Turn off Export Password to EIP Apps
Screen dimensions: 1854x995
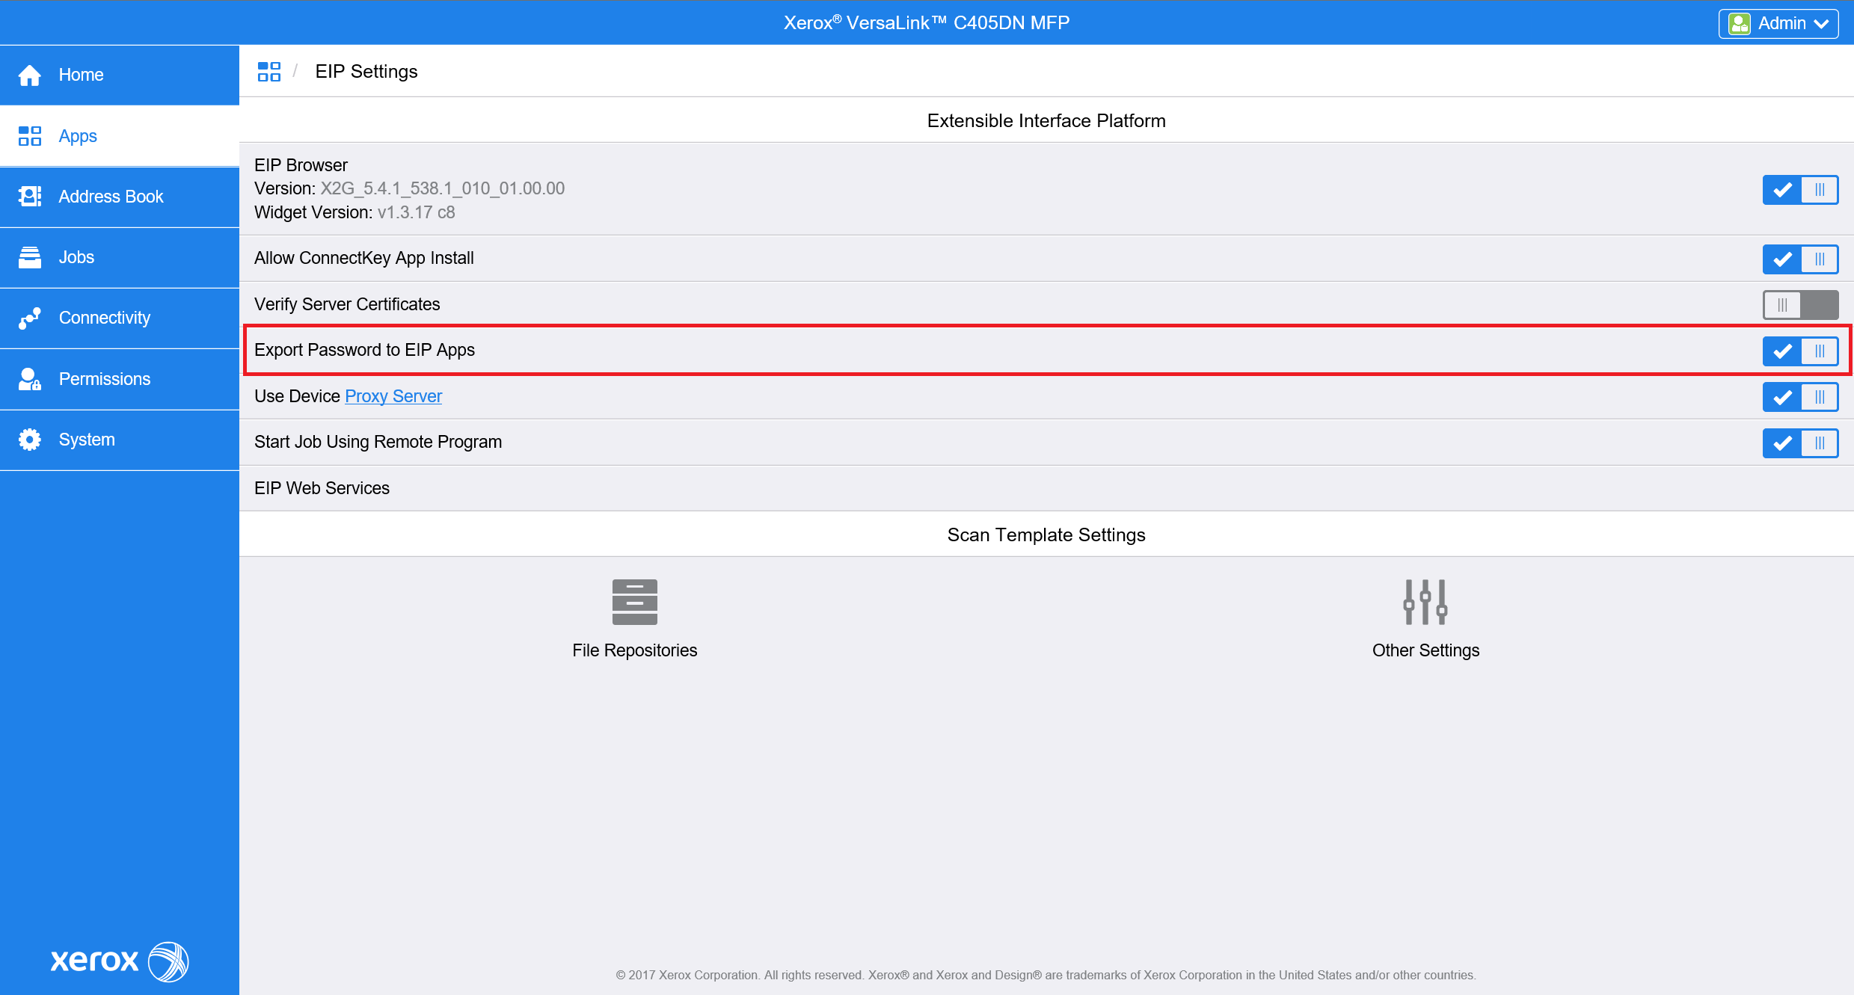click(1799, 351)
